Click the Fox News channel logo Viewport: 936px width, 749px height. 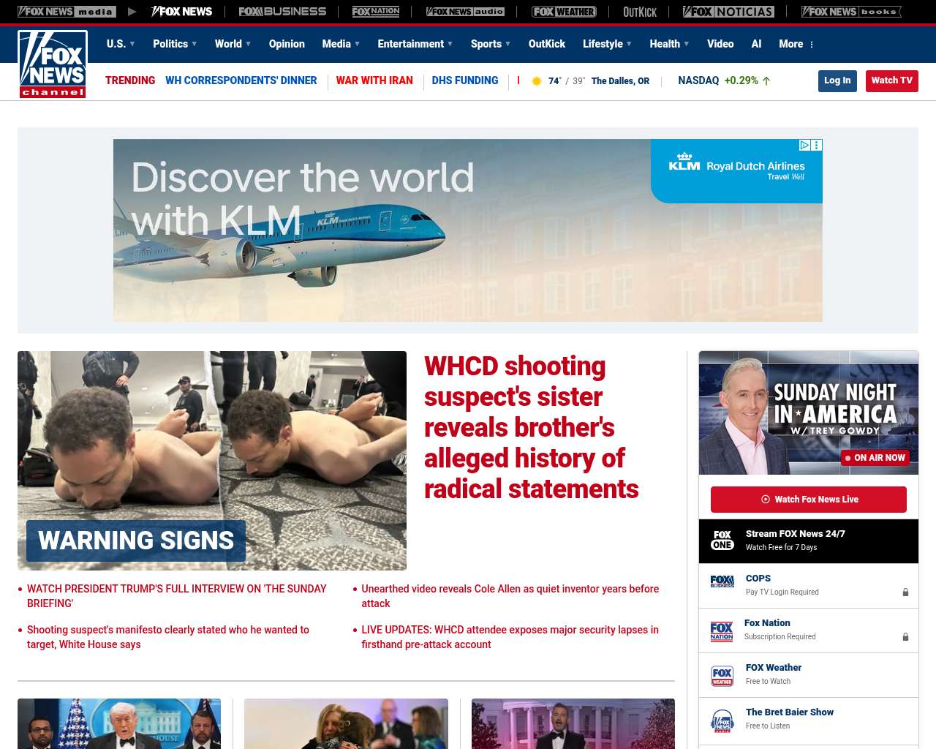tap(53, 64)
